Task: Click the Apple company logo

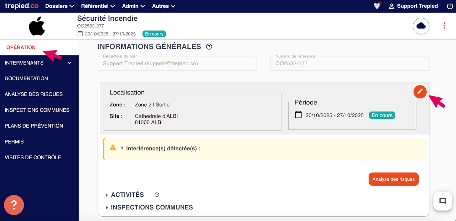Action: click(x=37, y=26)
